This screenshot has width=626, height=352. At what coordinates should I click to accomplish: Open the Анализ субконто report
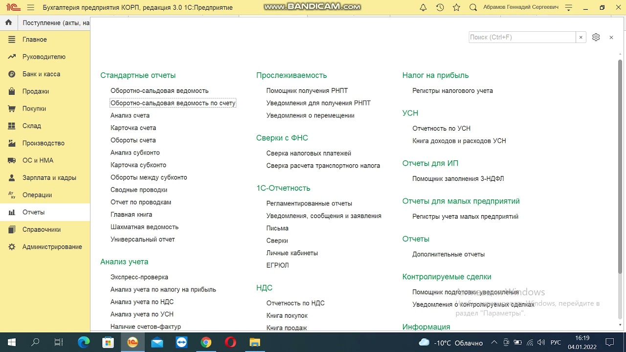(135, 153)
